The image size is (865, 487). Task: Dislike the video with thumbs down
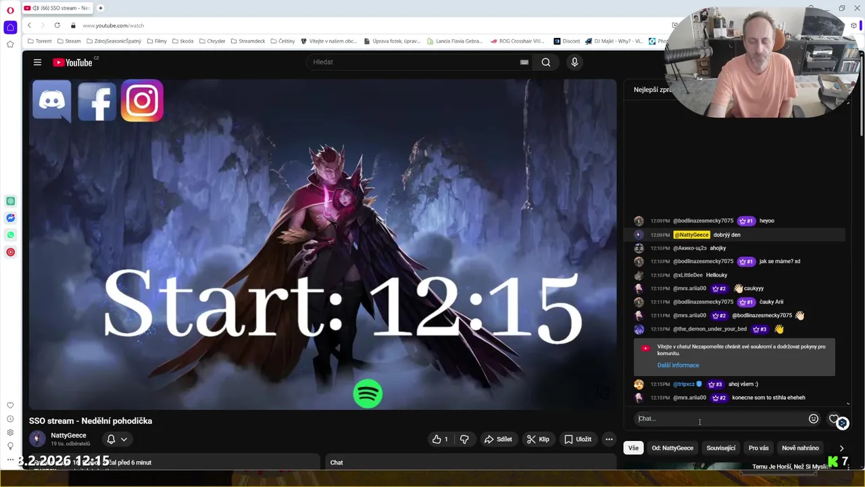464,439
